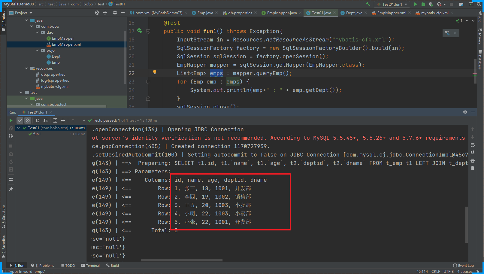Viewport: 484px width, 274px height.
Task: Rerun the test with the green play button
Action: pos(11,120)
